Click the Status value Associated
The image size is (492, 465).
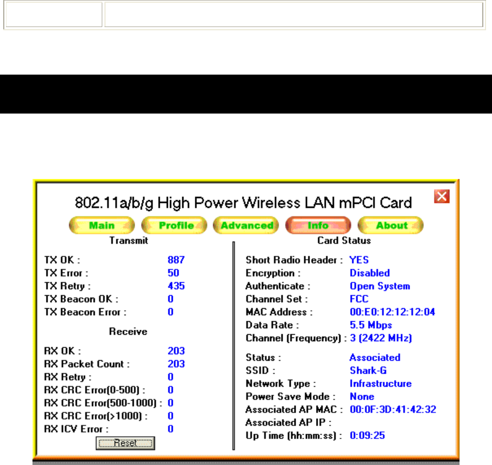375,357
